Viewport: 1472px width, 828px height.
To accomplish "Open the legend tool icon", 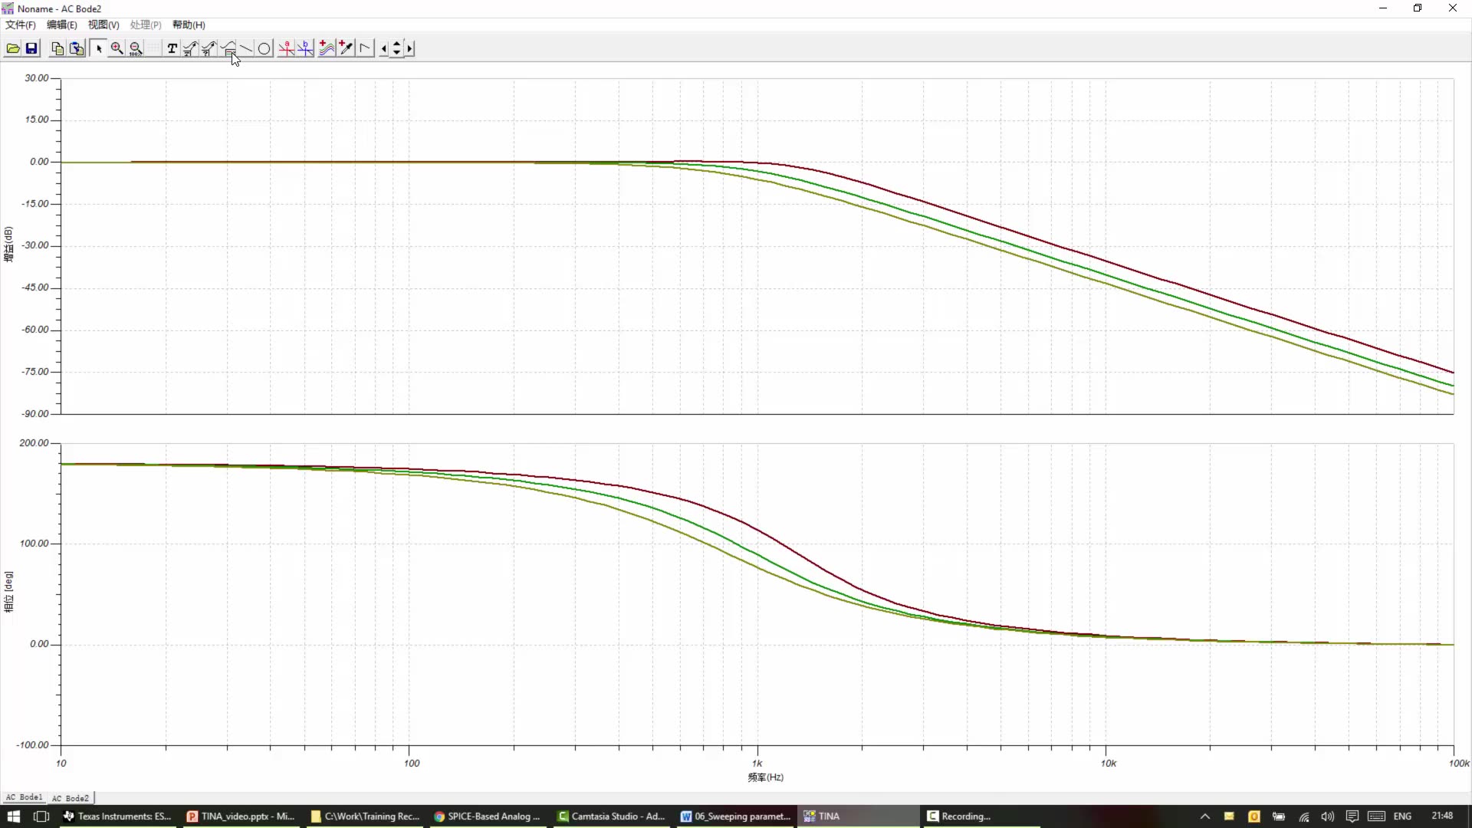I will [228, 48].
